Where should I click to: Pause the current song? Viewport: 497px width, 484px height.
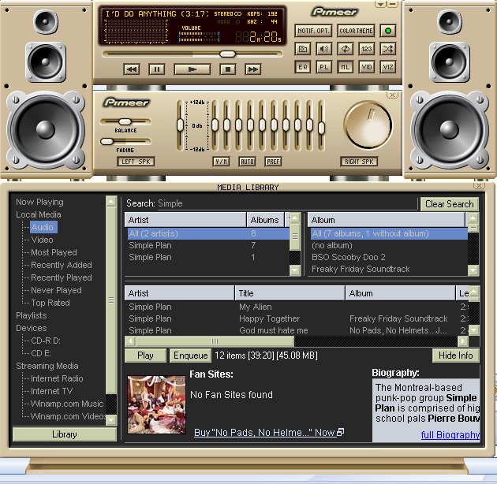pos(157,69)
